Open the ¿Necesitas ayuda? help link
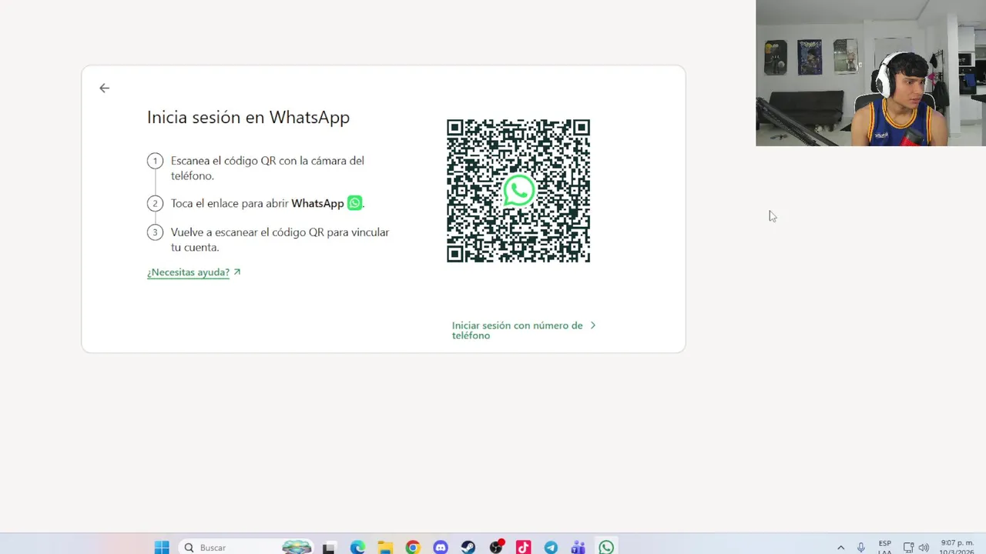This screenshot has height=554, width=986. [x=188, y=272]
